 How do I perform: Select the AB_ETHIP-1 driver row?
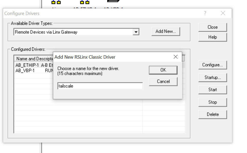pyautogui.click(x=34, y=65)
